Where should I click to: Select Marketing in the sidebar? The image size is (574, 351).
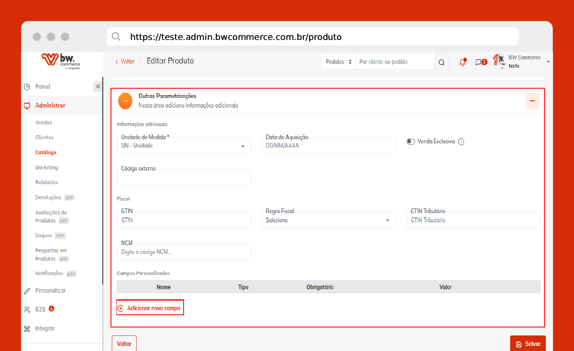click(47, 168)
